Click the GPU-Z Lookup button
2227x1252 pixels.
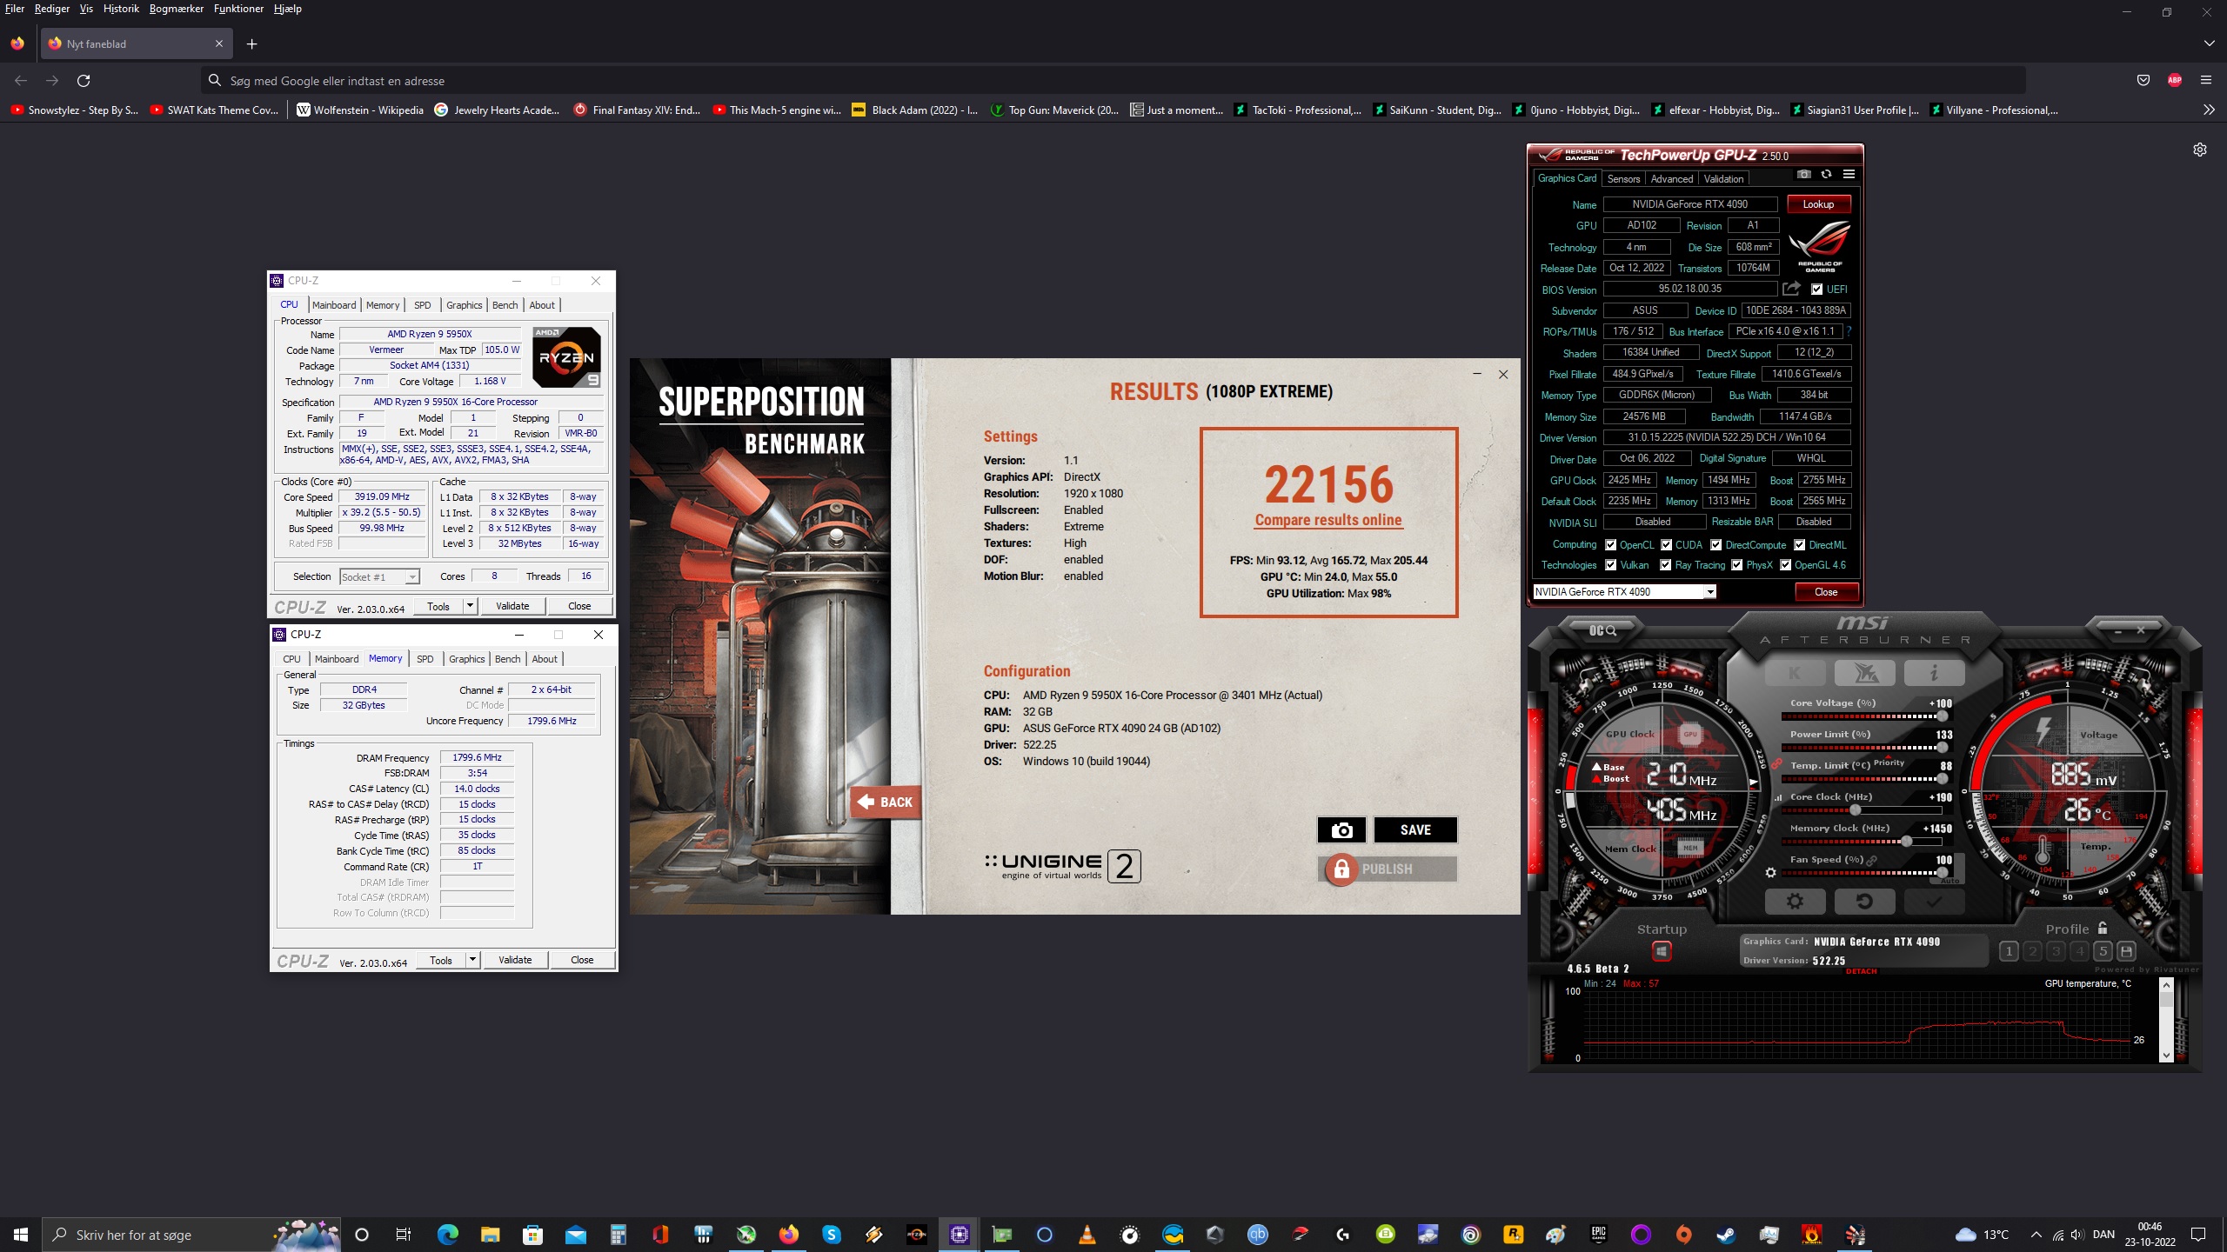[1818, 204]
